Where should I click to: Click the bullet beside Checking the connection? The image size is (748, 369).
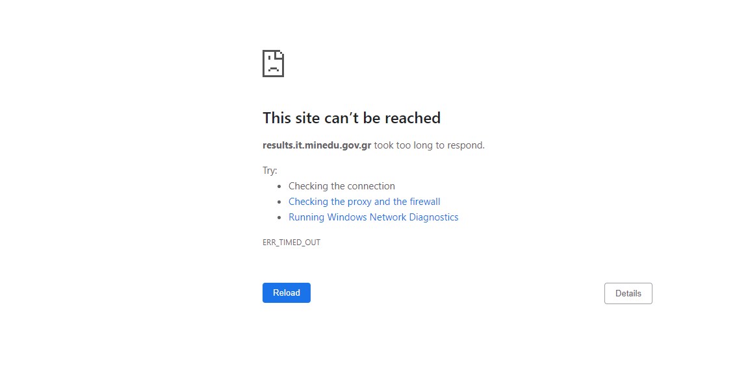(x=279, y=187)
